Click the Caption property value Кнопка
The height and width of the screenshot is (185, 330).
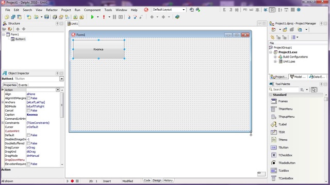32,115
